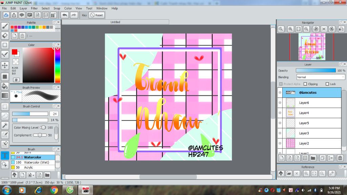The image size is (347, 195).
Task: Hide Layer2 using its visibility dot
Action: (280, 143)
